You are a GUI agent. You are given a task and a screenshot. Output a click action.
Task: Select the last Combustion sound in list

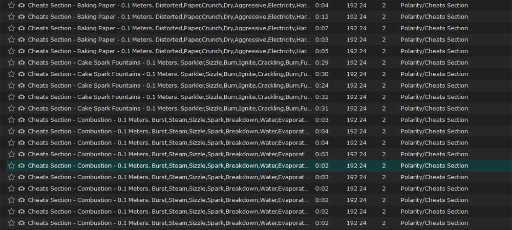click(168, 223)
